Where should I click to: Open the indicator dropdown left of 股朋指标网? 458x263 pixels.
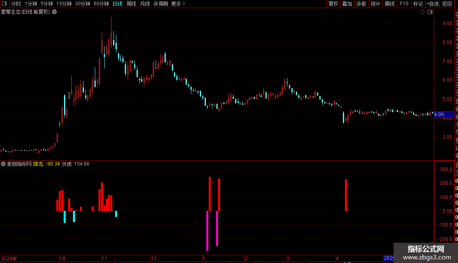point(3,164)
